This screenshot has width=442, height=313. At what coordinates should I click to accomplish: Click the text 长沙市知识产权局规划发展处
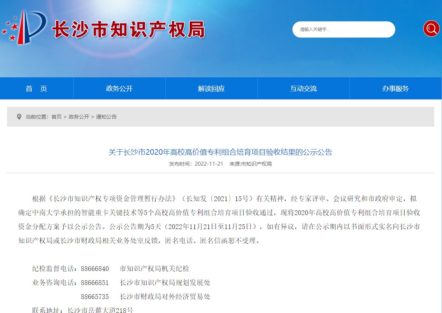click(x=165, y=283)
